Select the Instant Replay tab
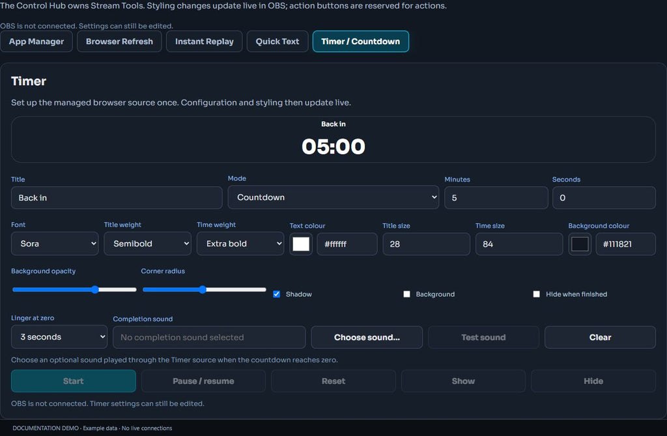Viewport: 667px width, 436px height. click(204, 41)
